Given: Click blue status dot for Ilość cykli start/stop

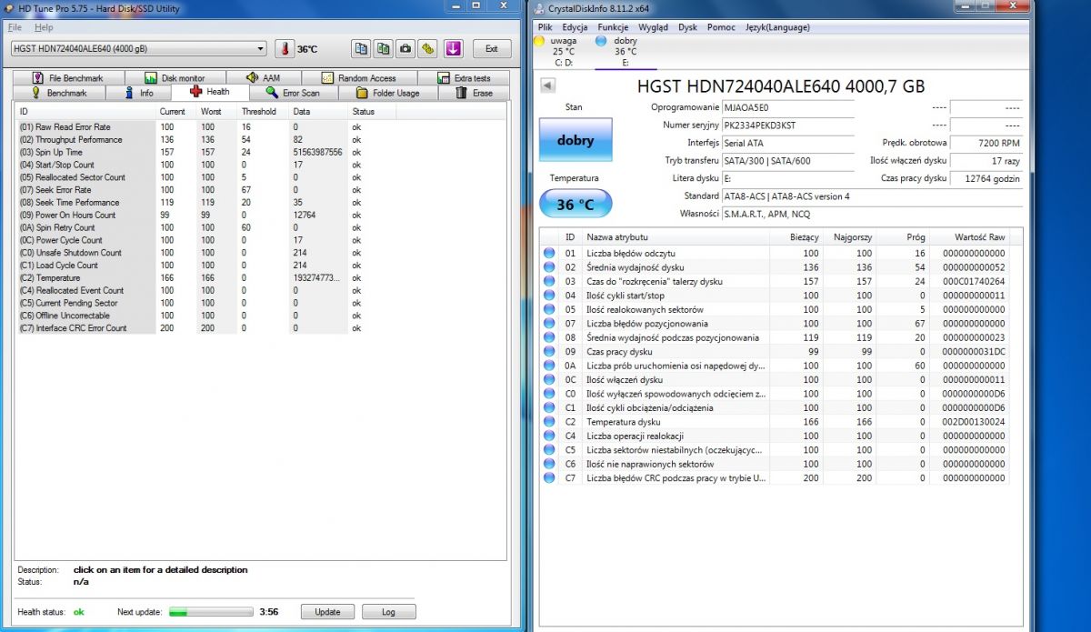Looking at the screenshot, I should point(549,296).
